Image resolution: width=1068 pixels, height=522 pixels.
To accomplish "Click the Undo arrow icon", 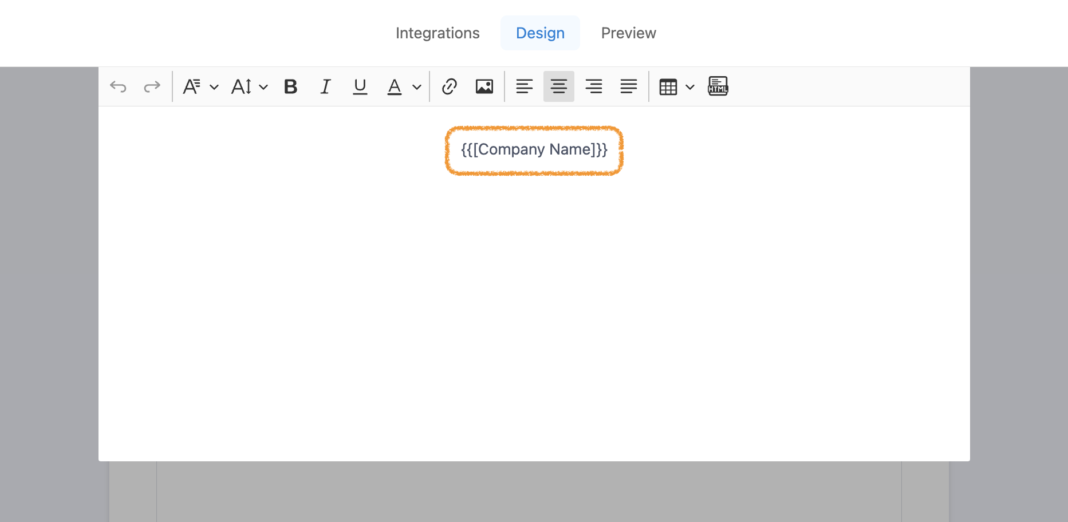I will pos(118,86).
